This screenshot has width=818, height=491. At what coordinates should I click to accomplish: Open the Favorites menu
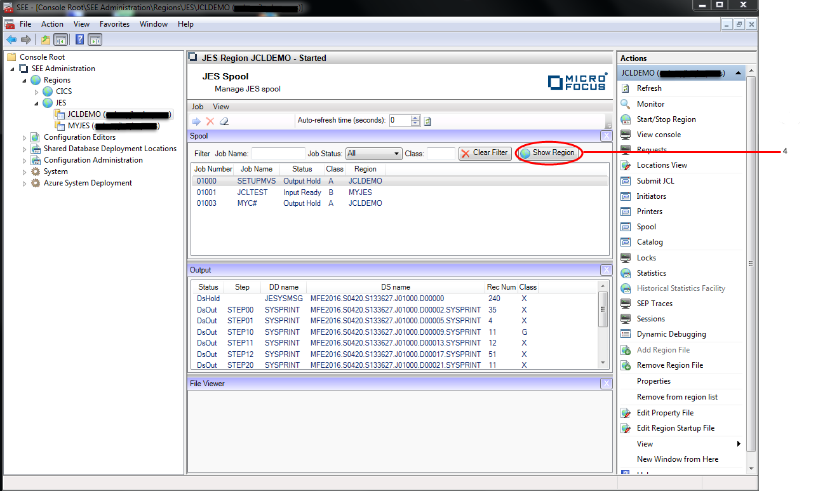click(x=114, y=24)
